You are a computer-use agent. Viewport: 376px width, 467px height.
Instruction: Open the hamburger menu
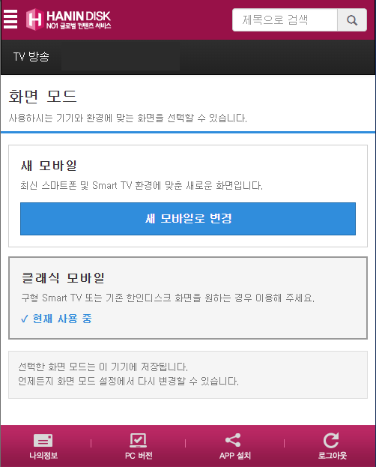point(10,19)
